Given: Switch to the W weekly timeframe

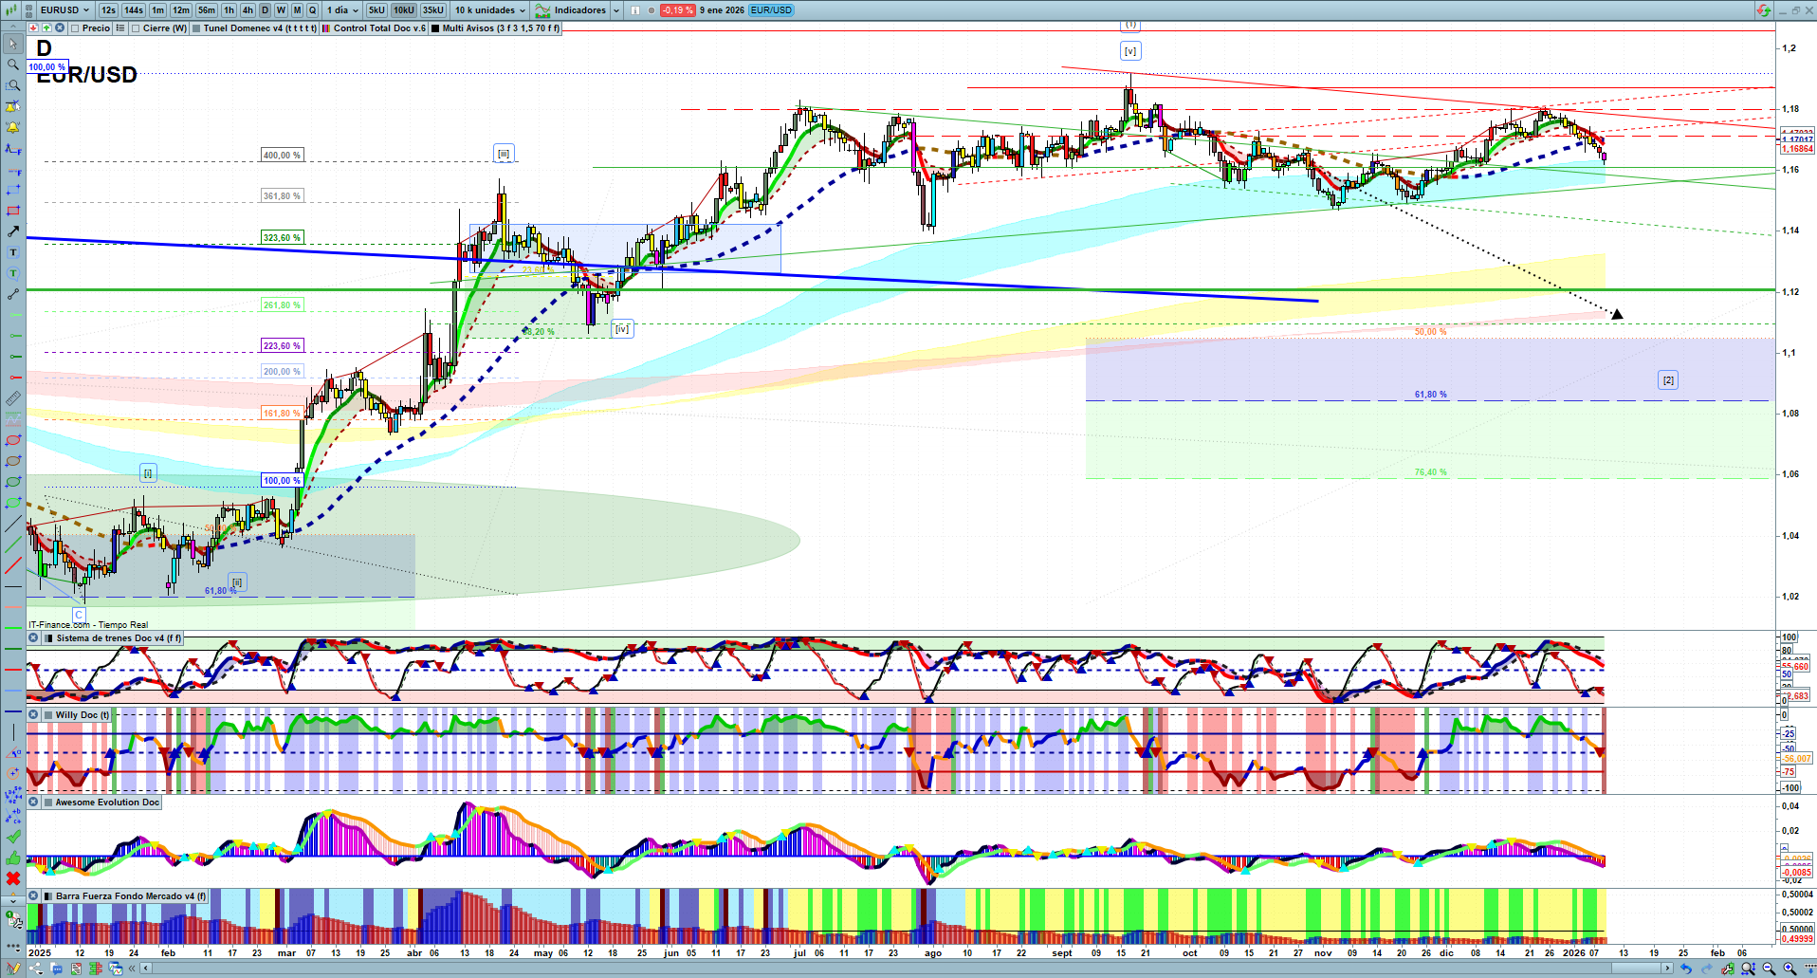Looking at the screenshot, I should pos(281,10).
